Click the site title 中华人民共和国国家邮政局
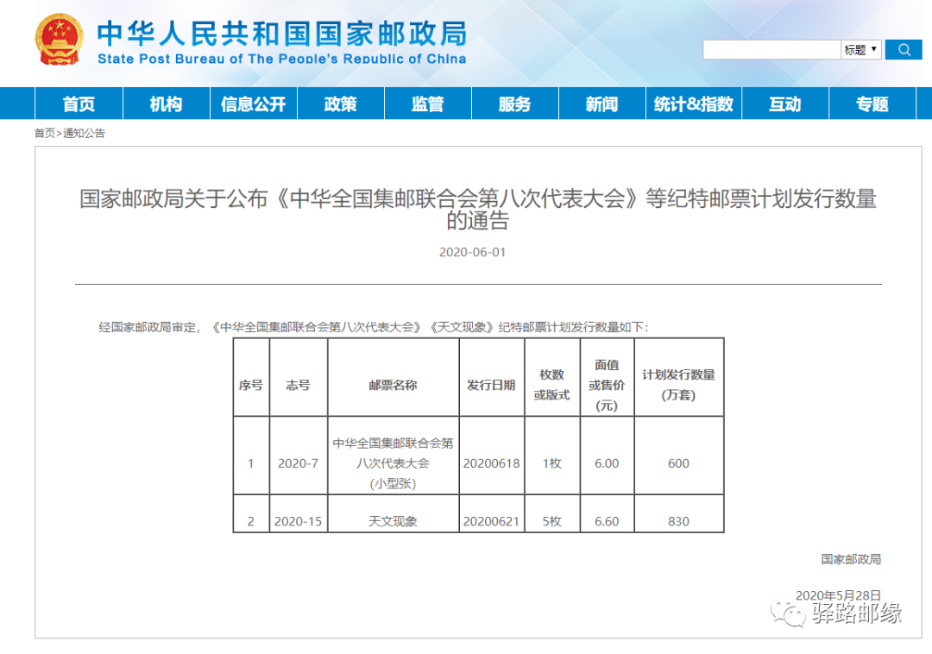Viewport: 932px width, 654px height. pos(282,34)
